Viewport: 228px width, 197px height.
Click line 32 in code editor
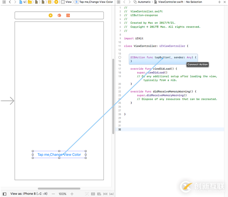click(x=170, y=129)
